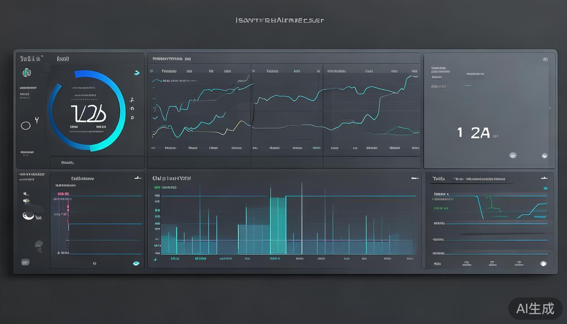This screenshot has width=567, height=324.
Task: Click the white crescent icon in lower-left sidebar
Action: 28,216
